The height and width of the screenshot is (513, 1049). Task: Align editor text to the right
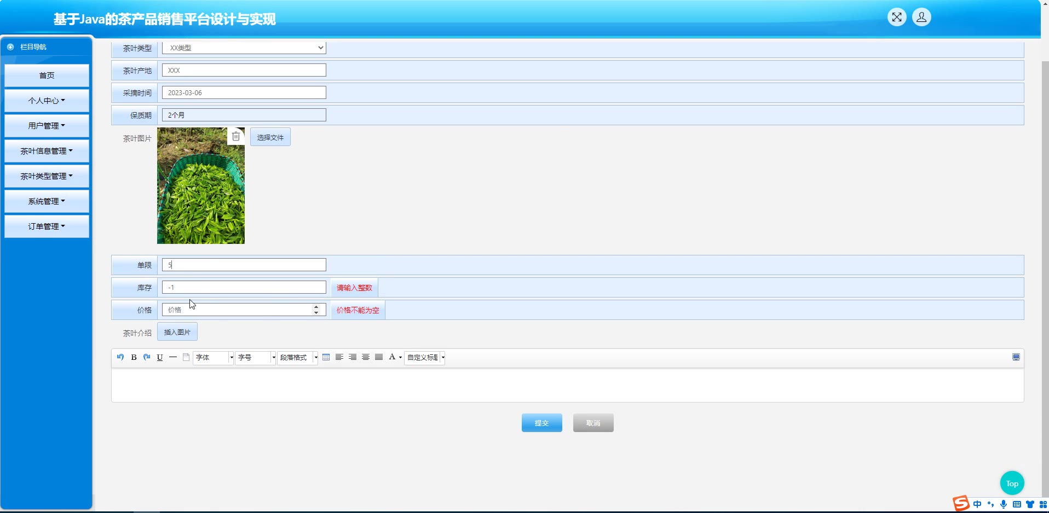pyautogui.click(x=353, y=357)
